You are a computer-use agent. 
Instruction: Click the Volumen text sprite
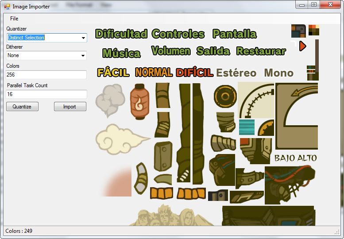tap(171, 50)
